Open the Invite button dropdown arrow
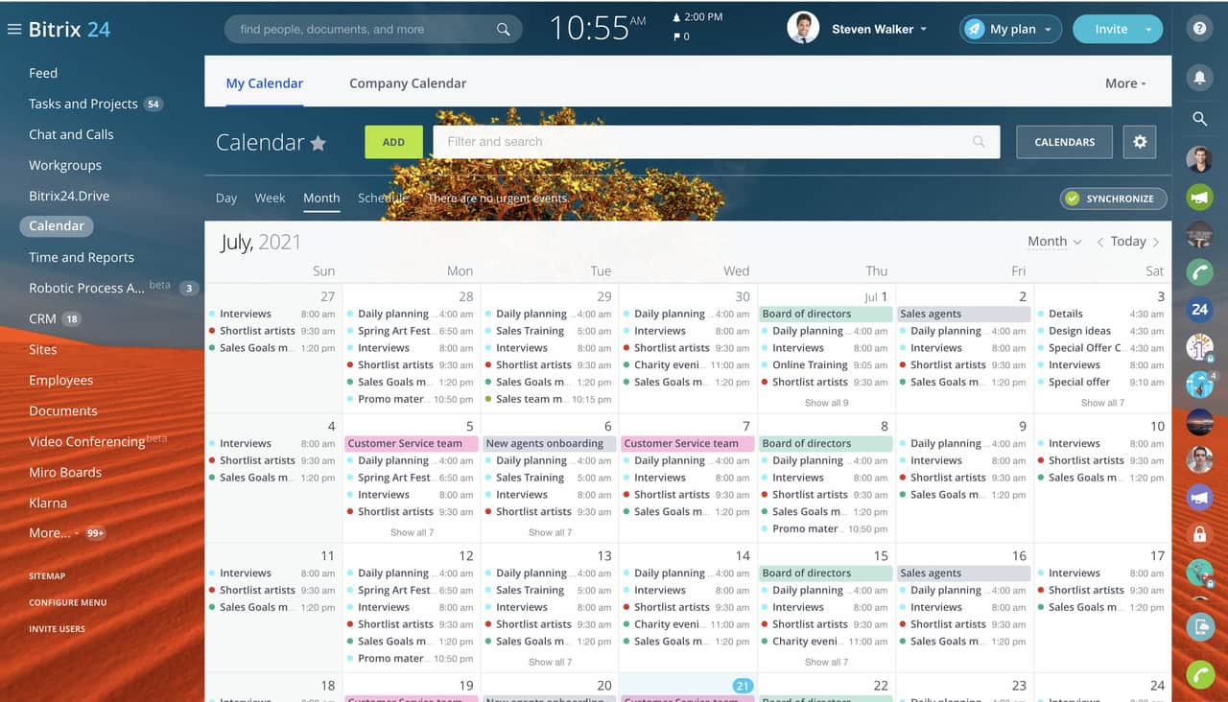This screenshot has height=702, width=1228. [1146, 29]
